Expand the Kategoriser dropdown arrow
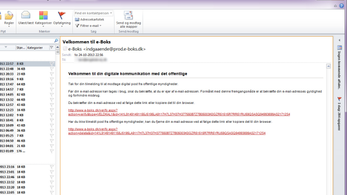The image size is (347, 195). [x=44, y=27]
